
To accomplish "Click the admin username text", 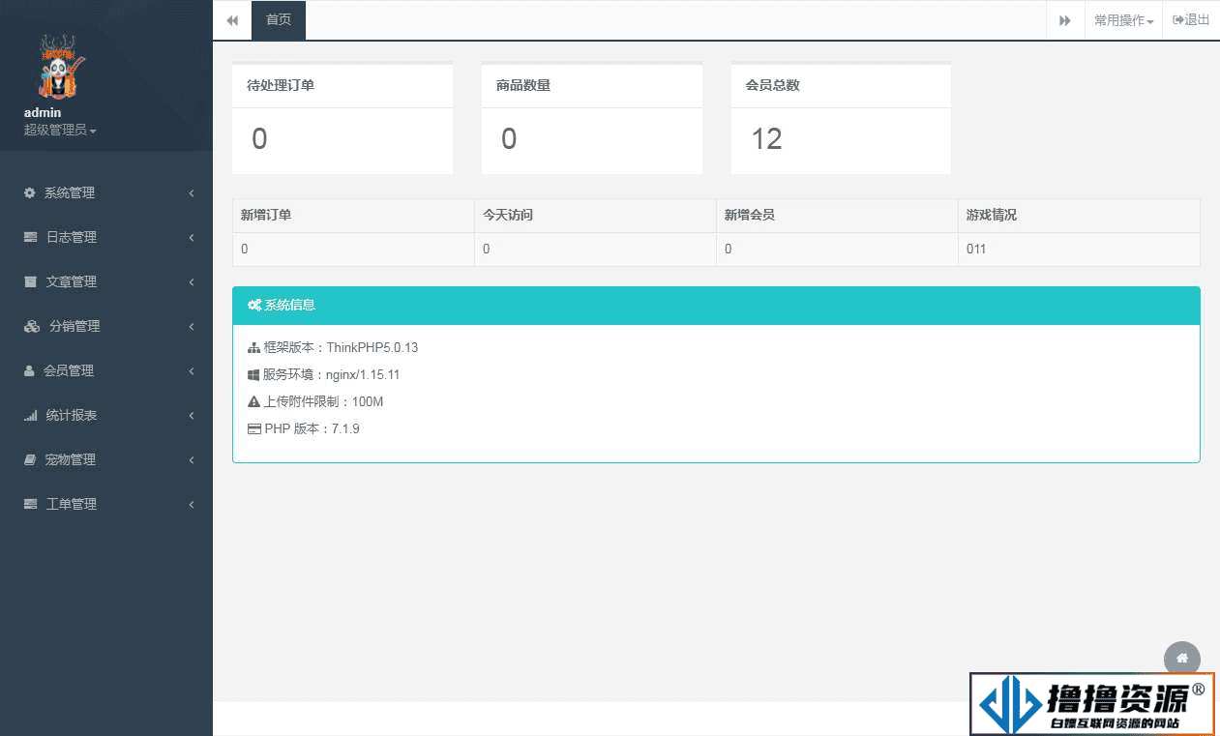I will (43, 112).
